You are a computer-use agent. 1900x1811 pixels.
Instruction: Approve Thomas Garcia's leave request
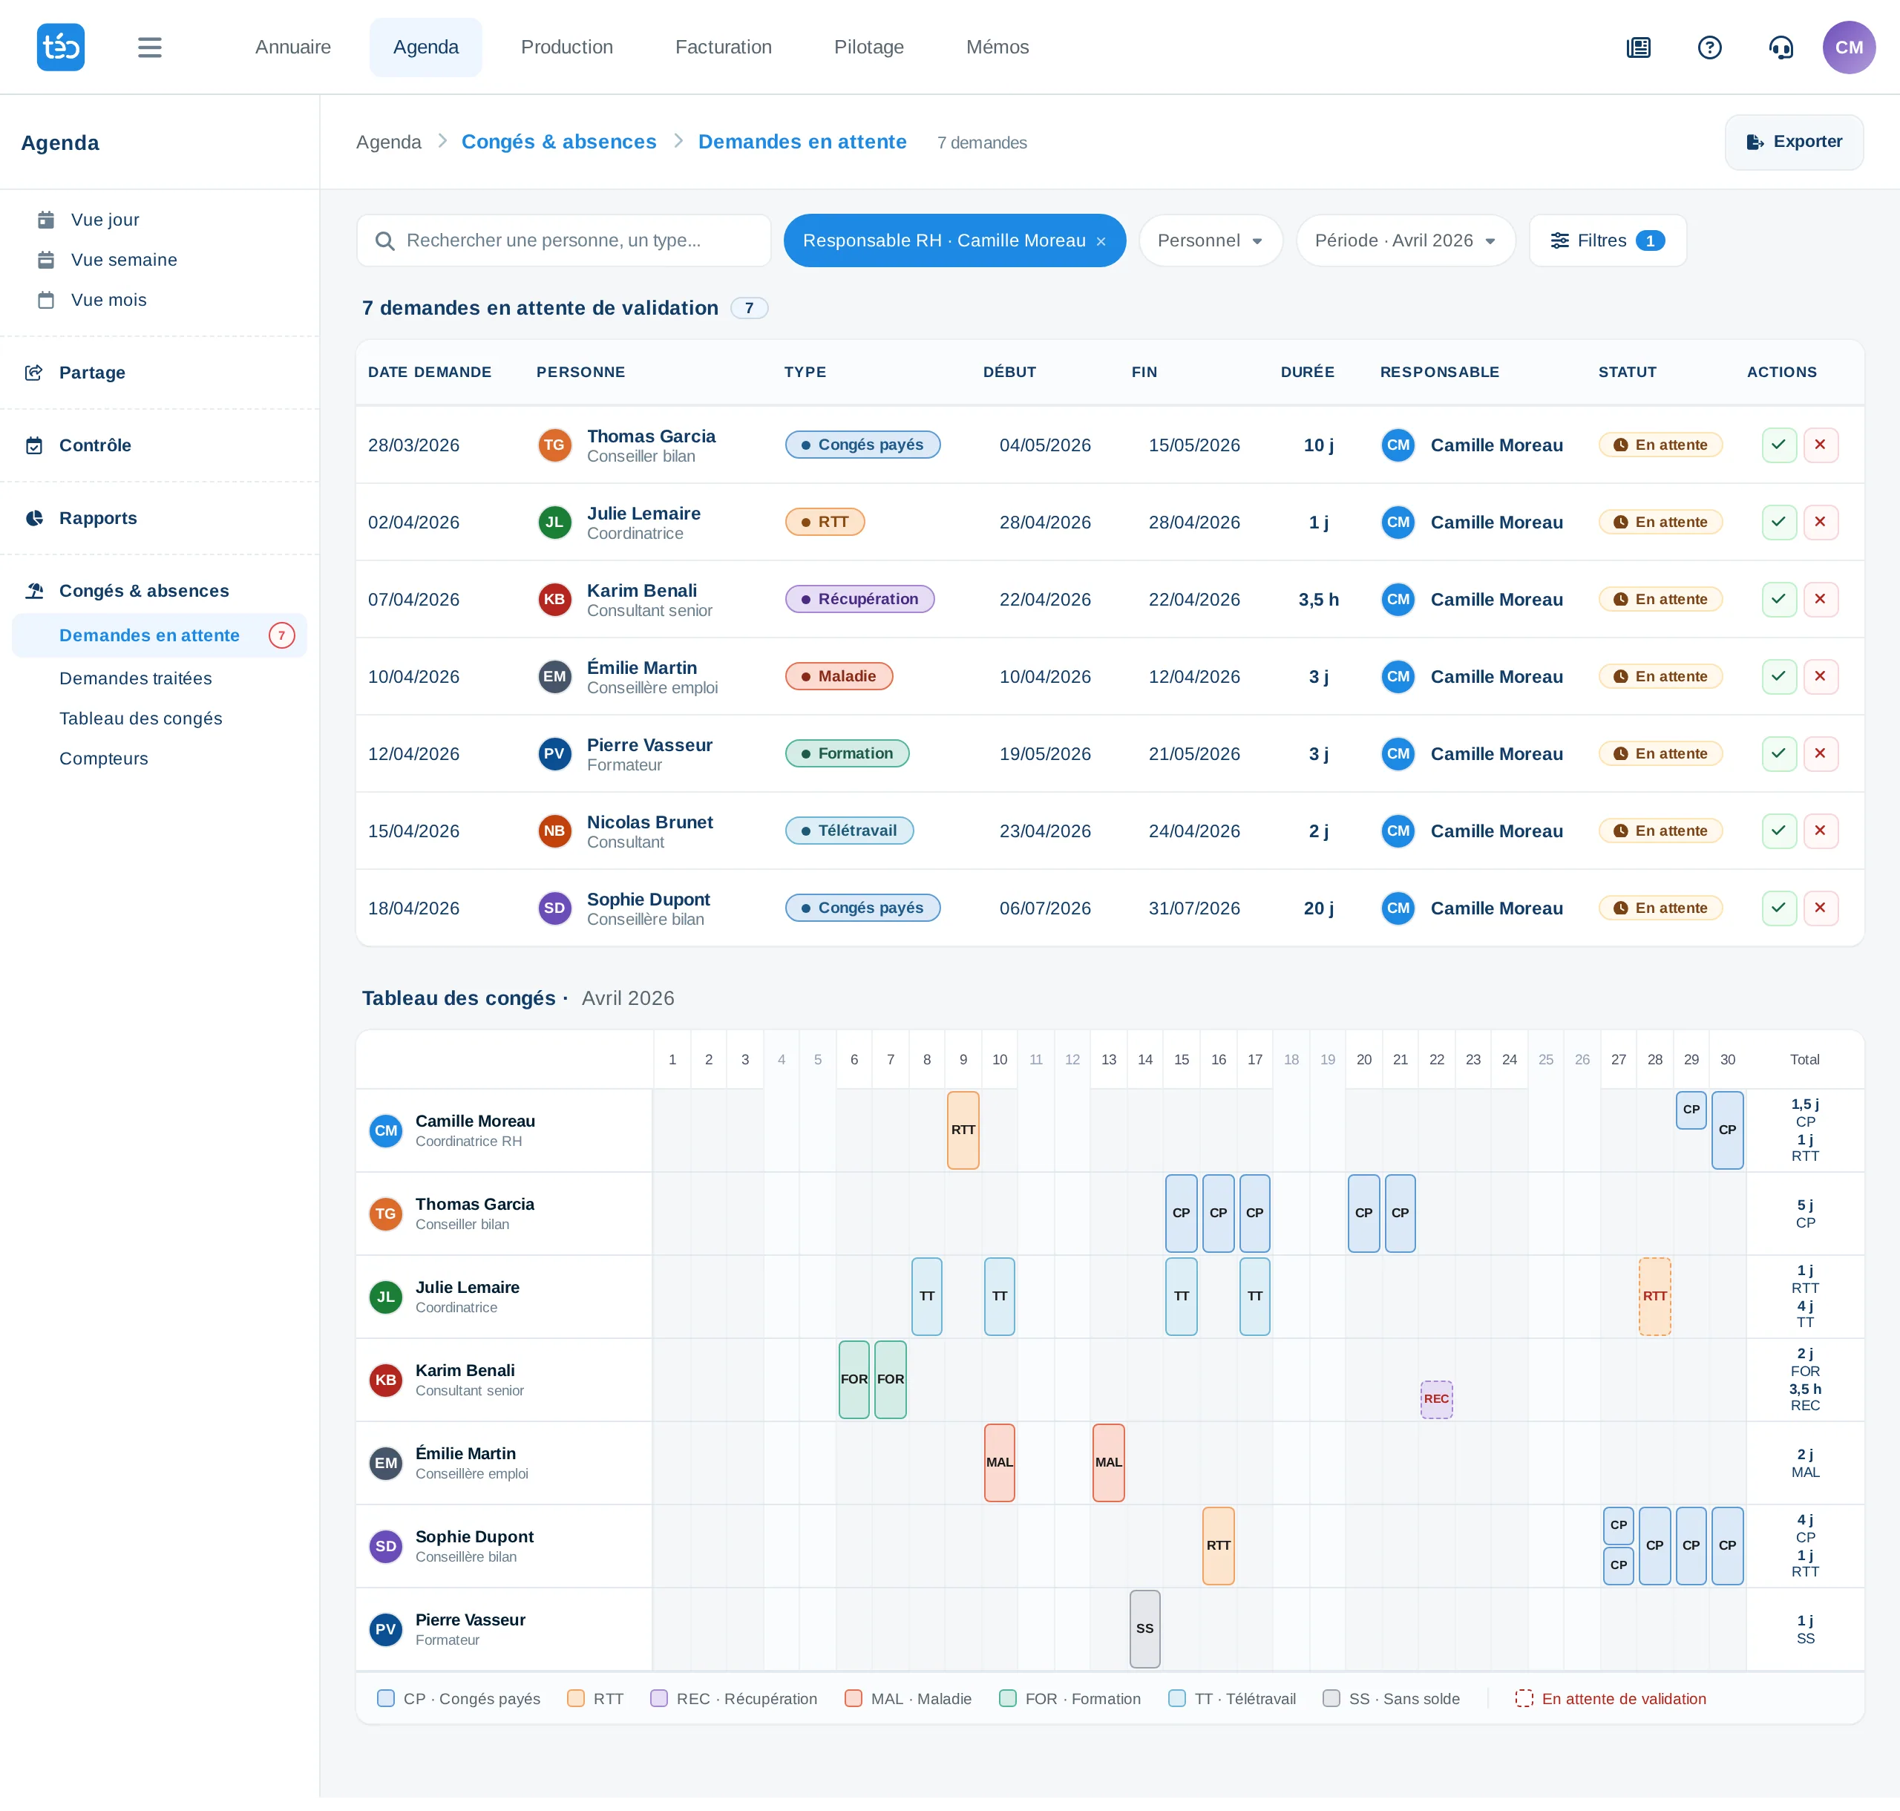click(x=1778, y=445)
